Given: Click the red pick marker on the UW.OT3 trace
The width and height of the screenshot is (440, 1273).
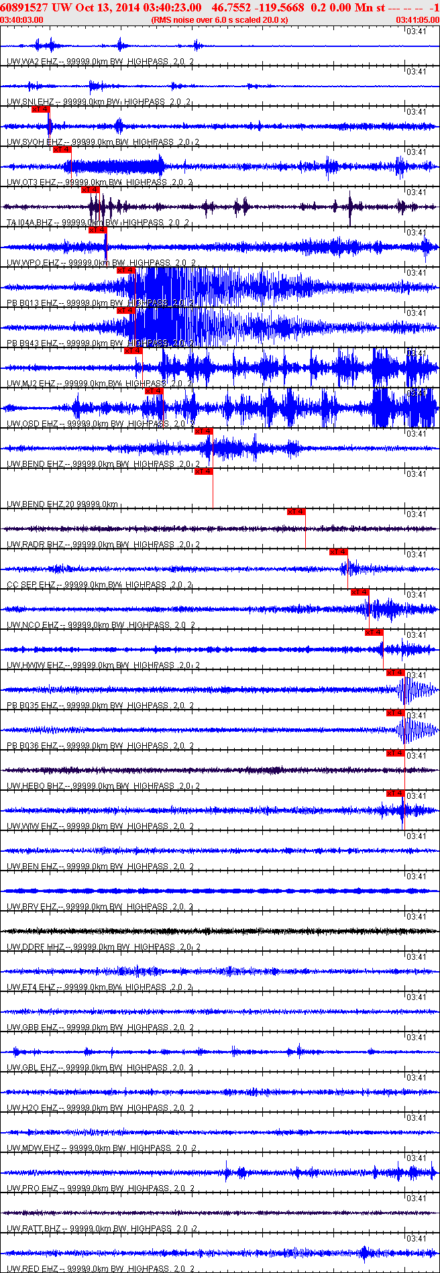Looking at the screenshot, I should [x=62, y=150].
